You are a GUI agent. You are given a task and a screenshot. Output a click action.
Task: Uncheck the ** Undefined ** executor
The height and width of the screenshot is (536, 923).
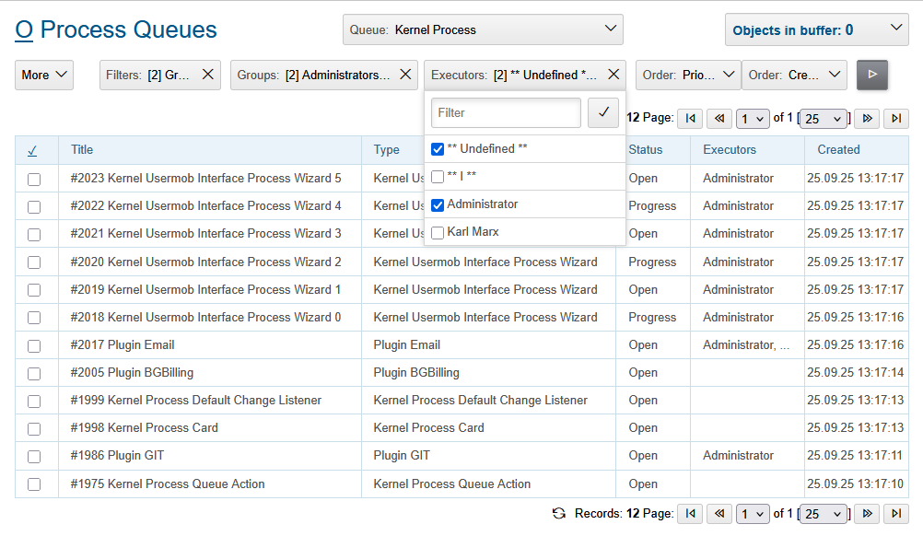tap(438, 149)
